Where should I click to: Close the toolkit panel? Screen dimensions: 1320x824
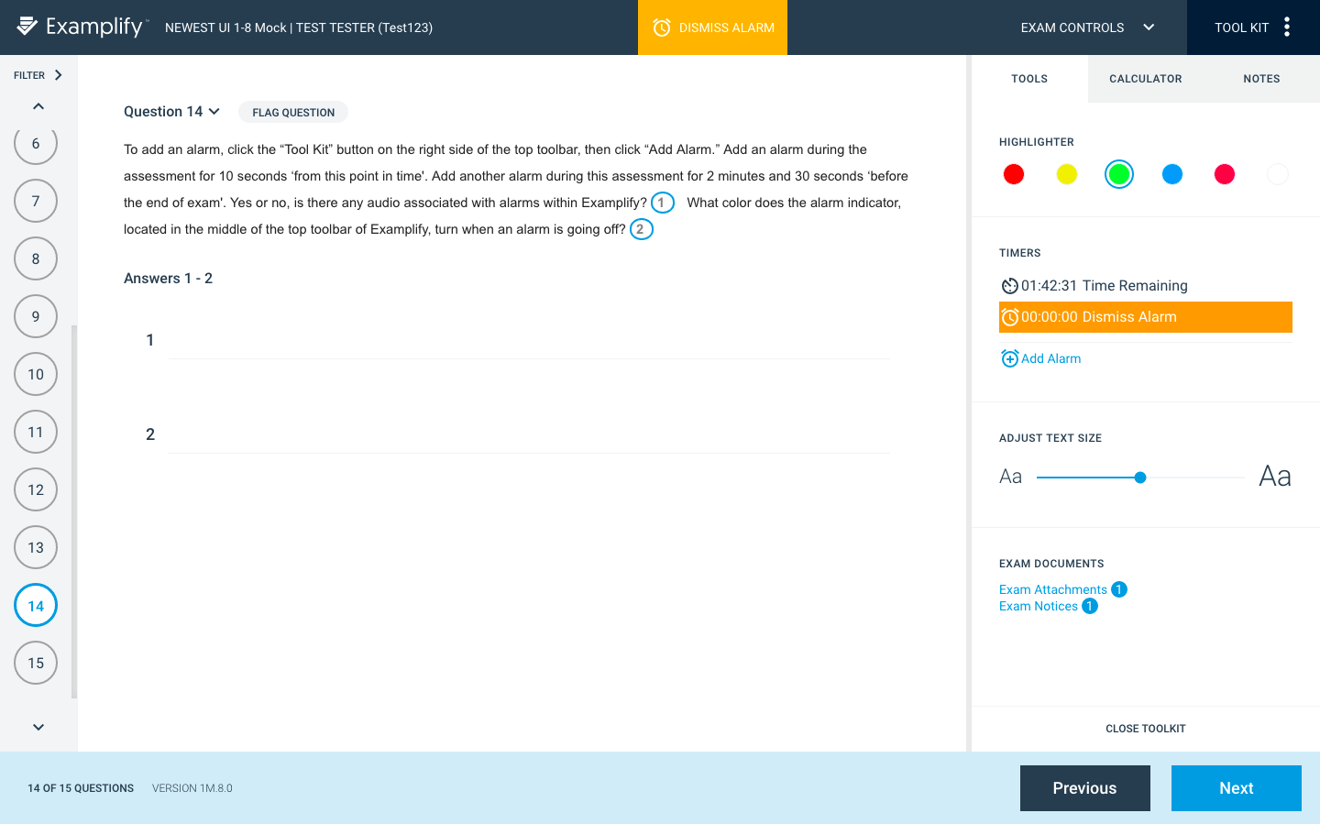(x=1146, y=729)
